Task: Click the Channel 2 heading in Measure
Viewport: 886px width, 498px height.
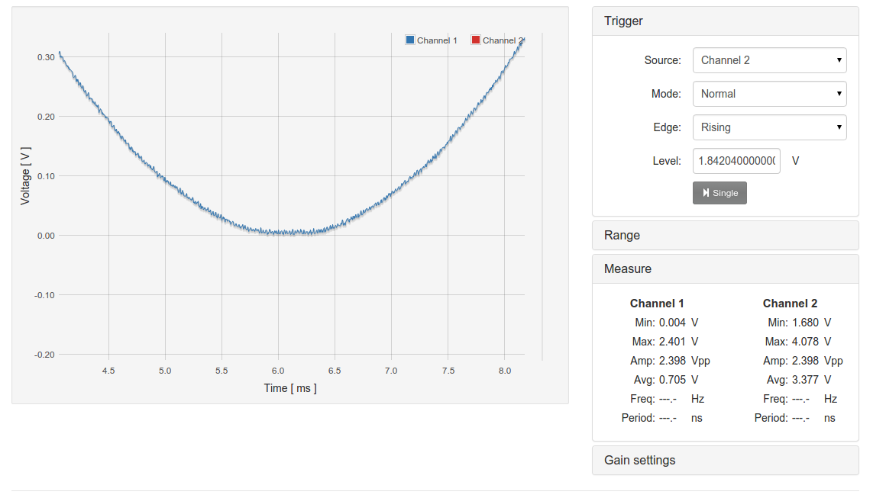Action: click(790, 304)
